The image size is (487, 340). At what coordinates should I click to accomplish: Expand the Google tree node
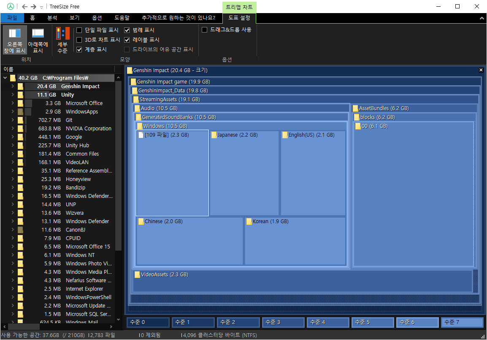pos(12,137)
